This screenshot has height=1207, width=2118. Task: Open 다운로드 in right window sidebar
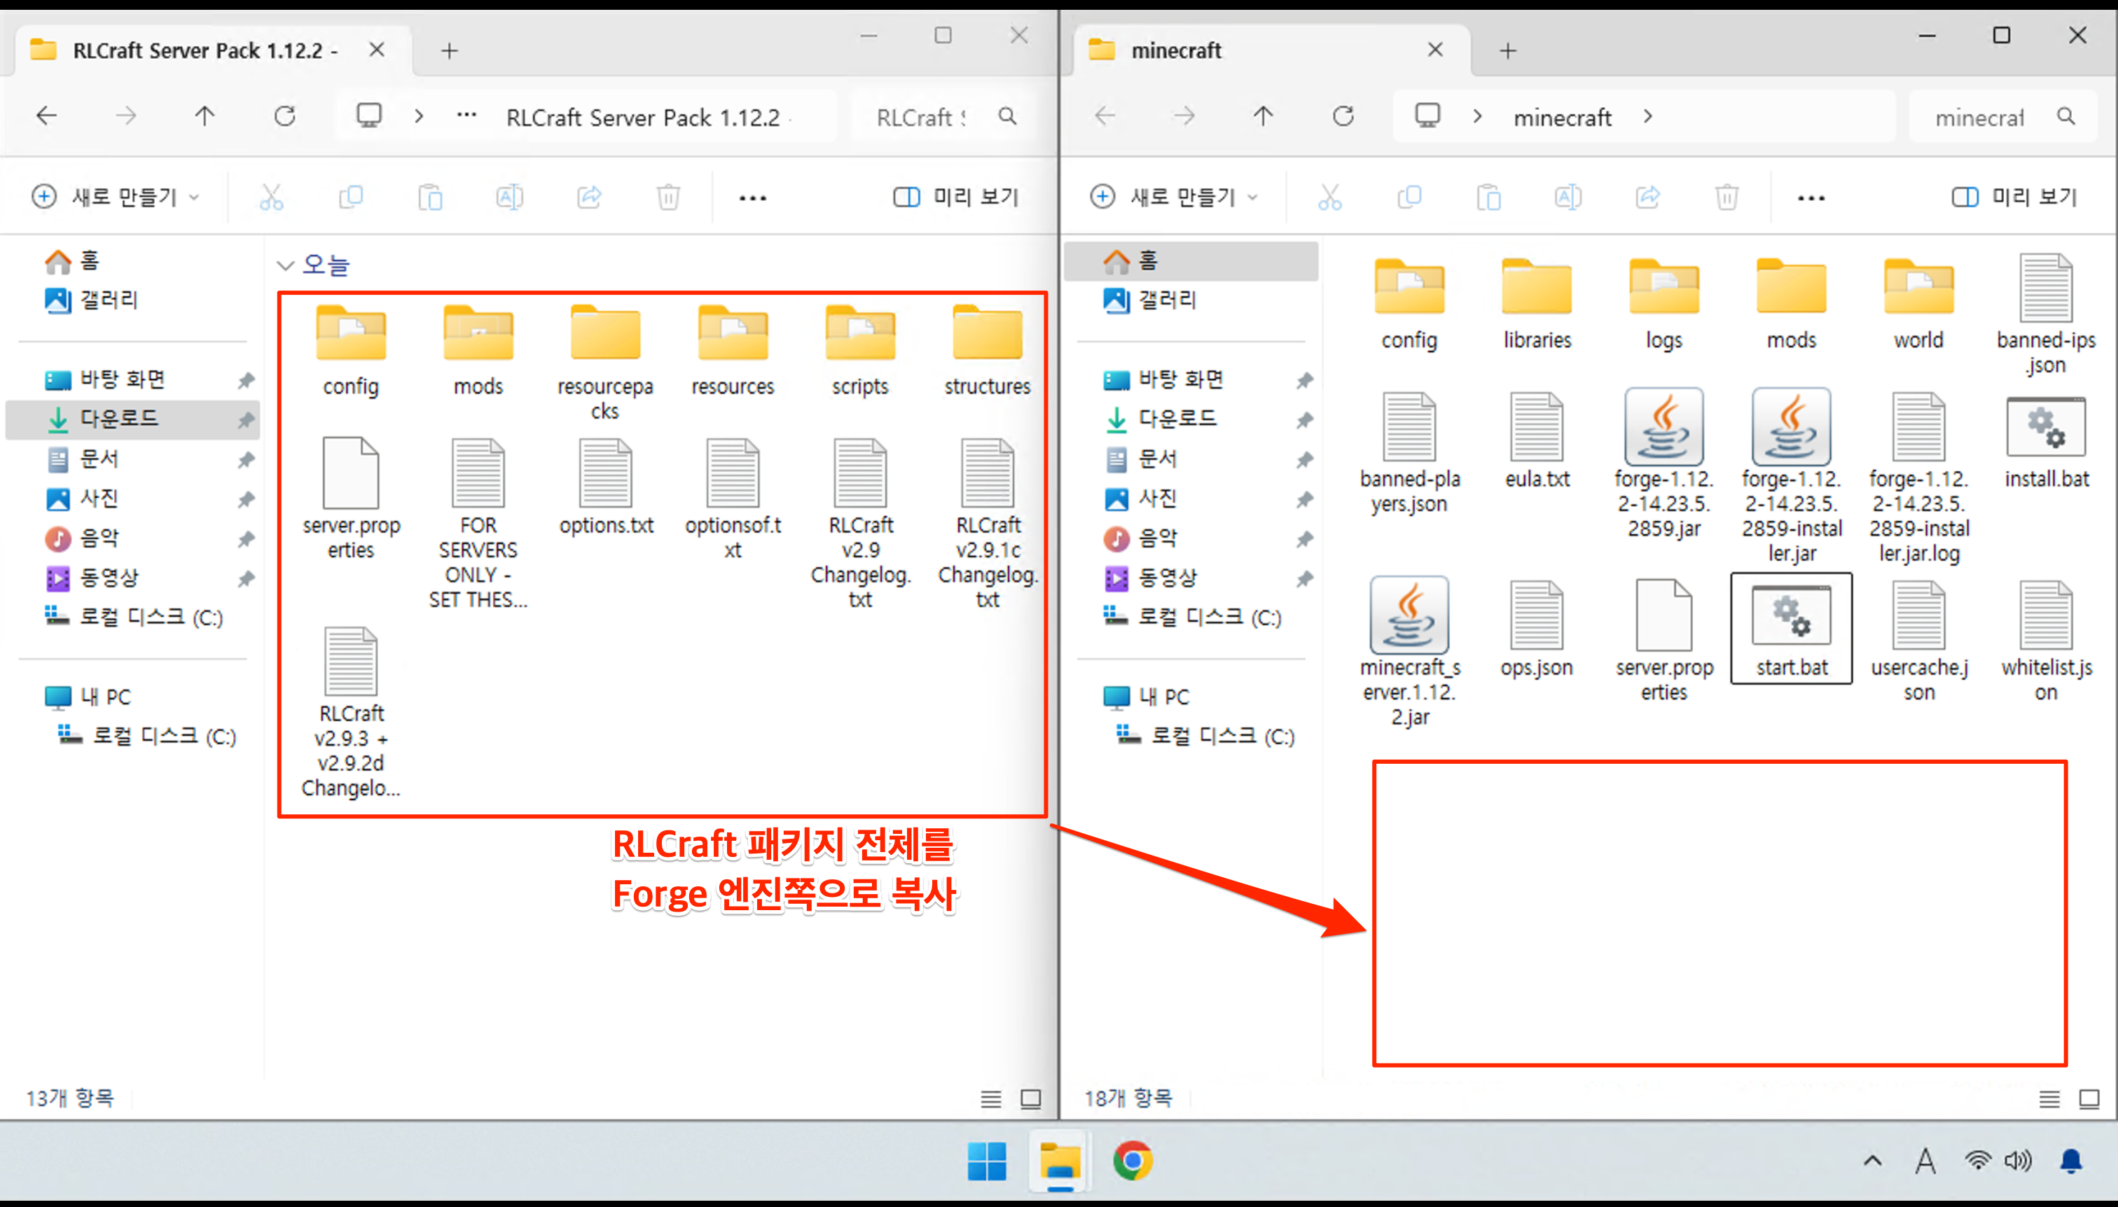click(1177, 419)
